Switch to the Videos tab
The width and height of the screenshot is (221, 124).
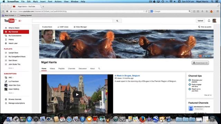(x=52, y=69)
